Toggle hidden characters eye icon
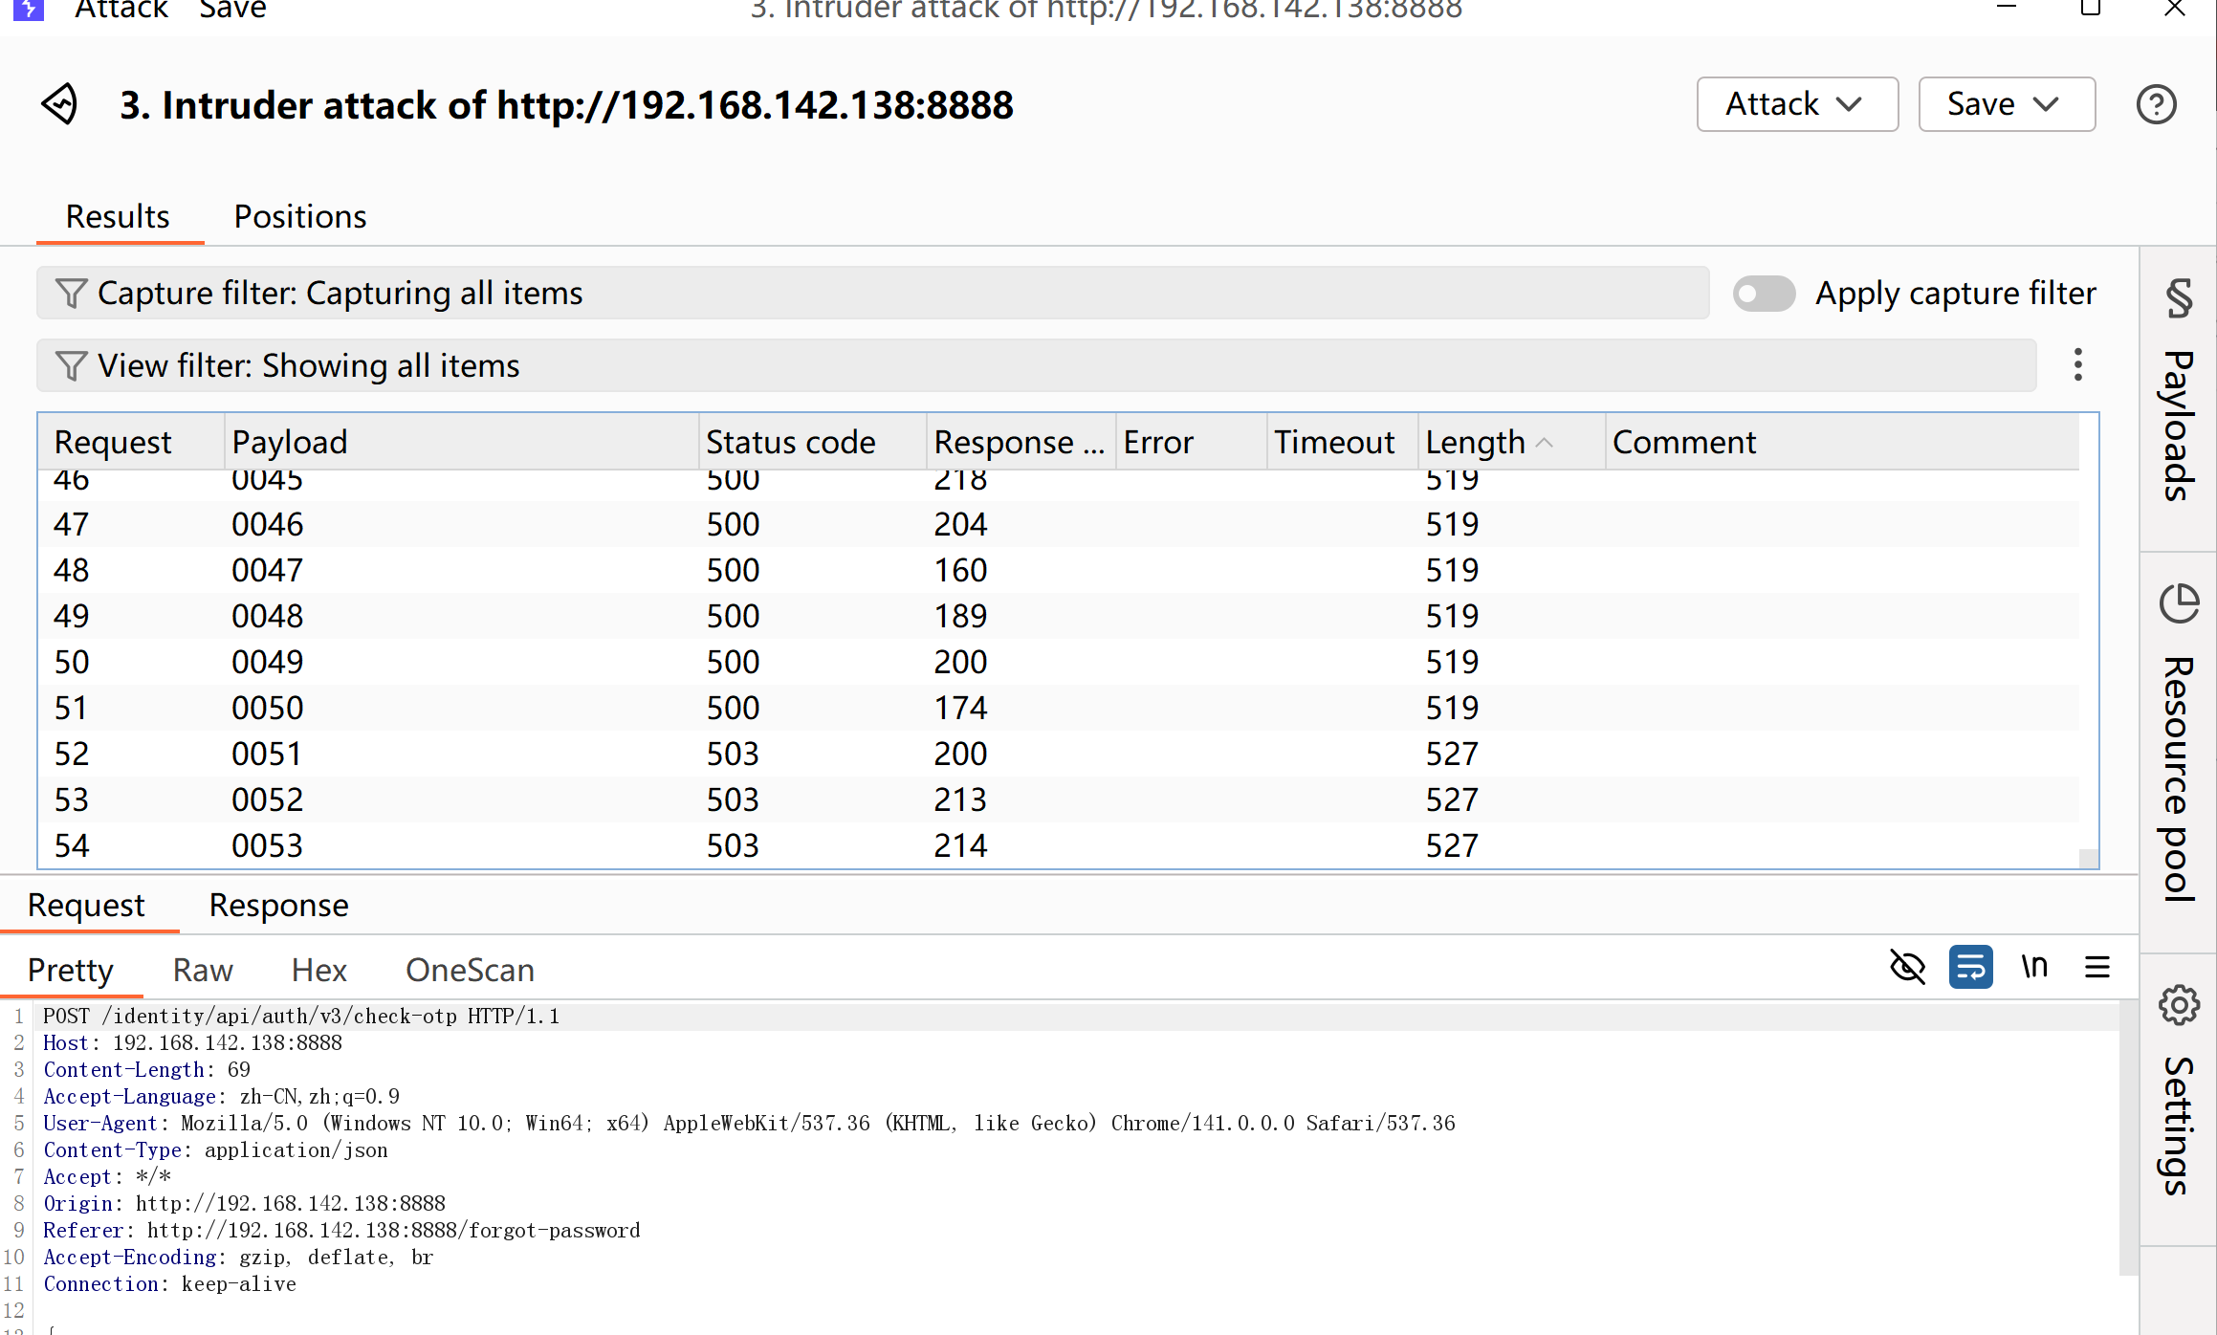Viewport: 2217px width, 1335px height. pos(1907,968)
